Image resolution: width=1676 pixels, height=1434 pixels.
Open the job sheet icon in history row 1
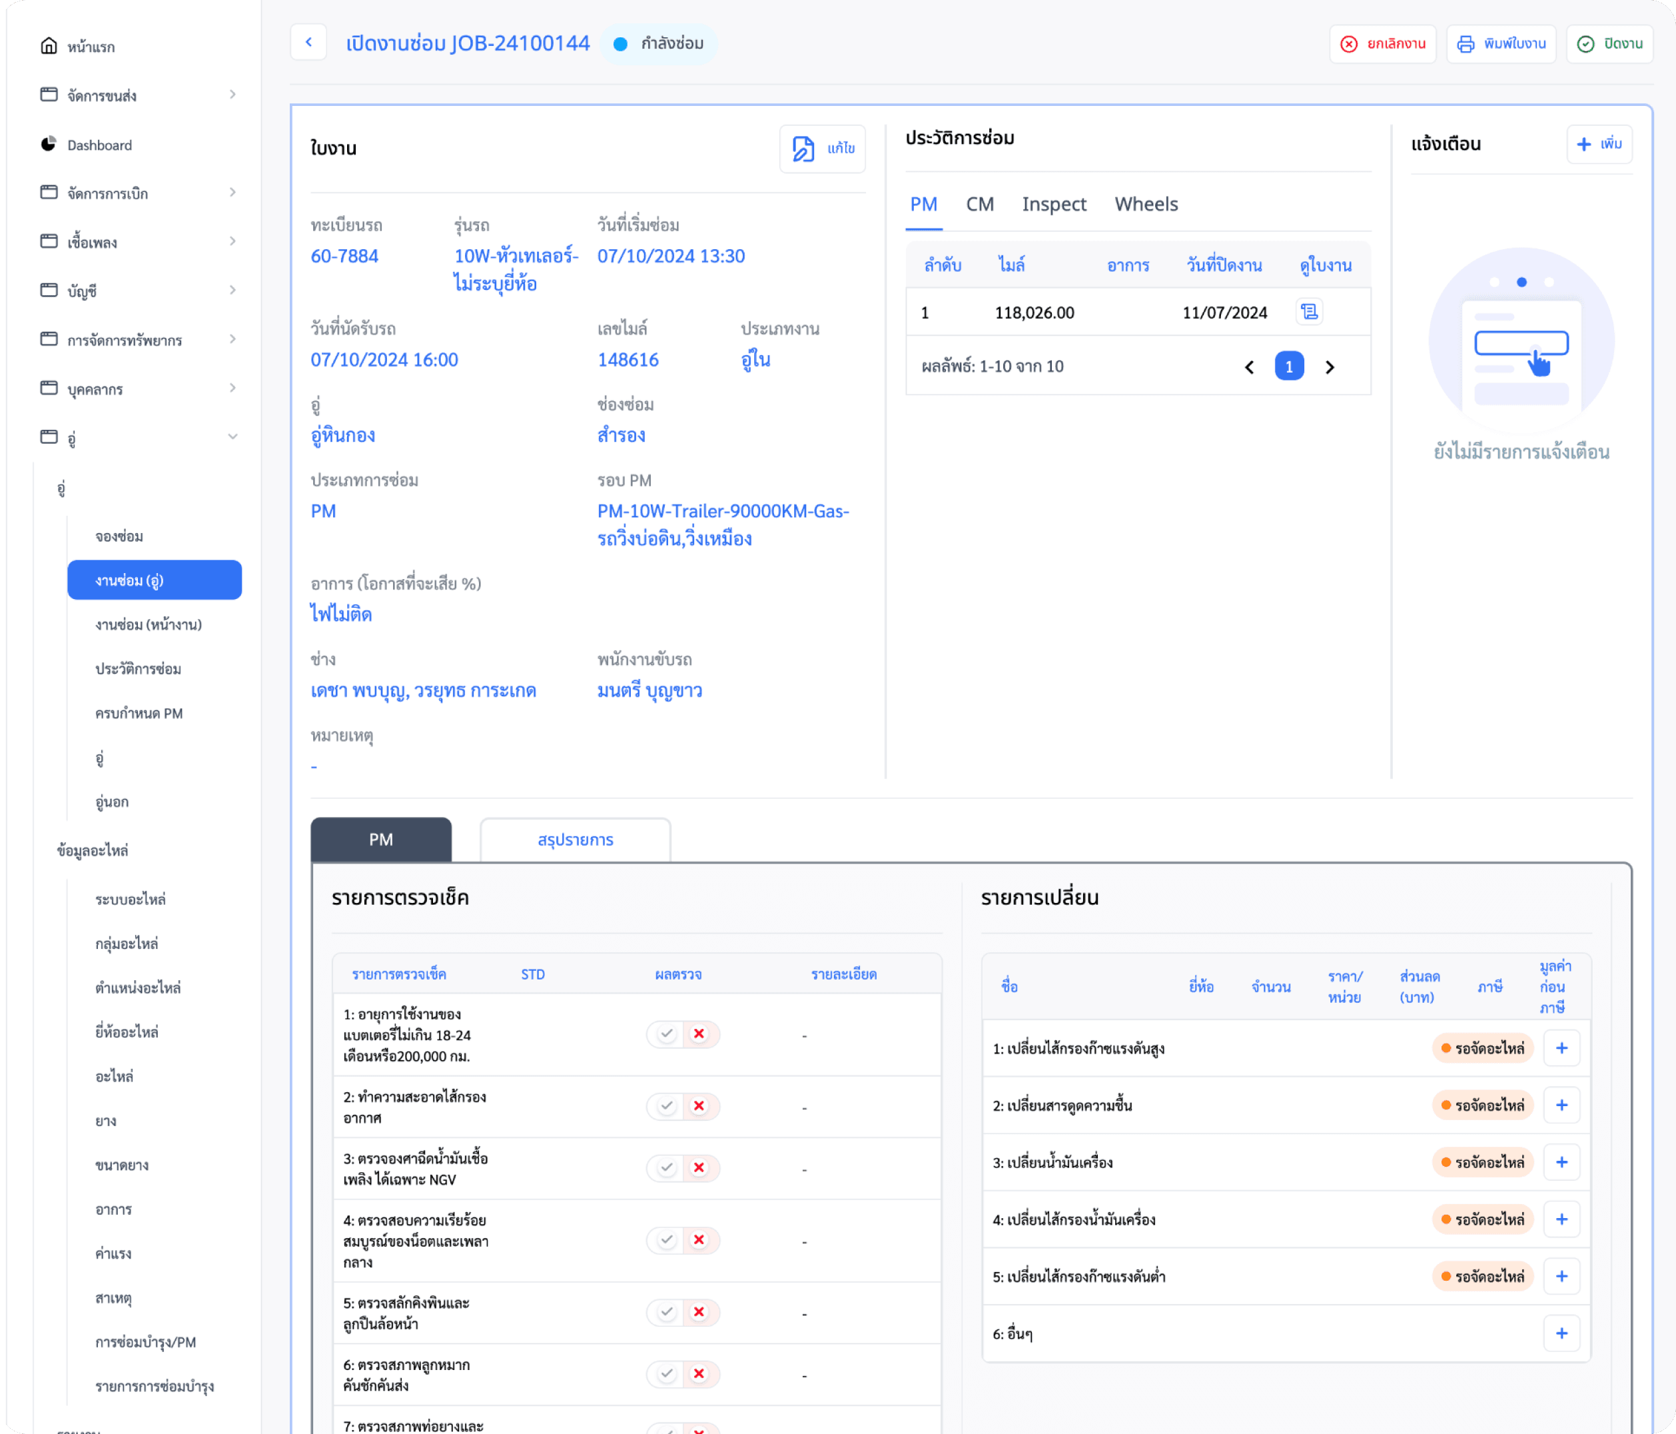(1309, 312)
